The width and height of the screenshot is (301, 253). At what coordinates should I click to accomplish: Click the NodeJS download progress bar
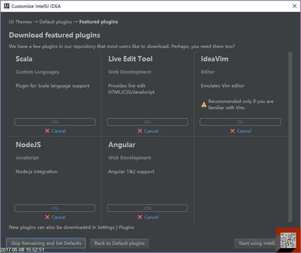pyautogui.click(x=55, y=208)
